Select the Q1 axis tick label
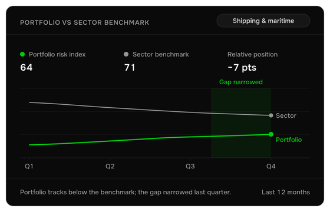The width and height of the screenshot is (330, 212). tap(29, 166)
